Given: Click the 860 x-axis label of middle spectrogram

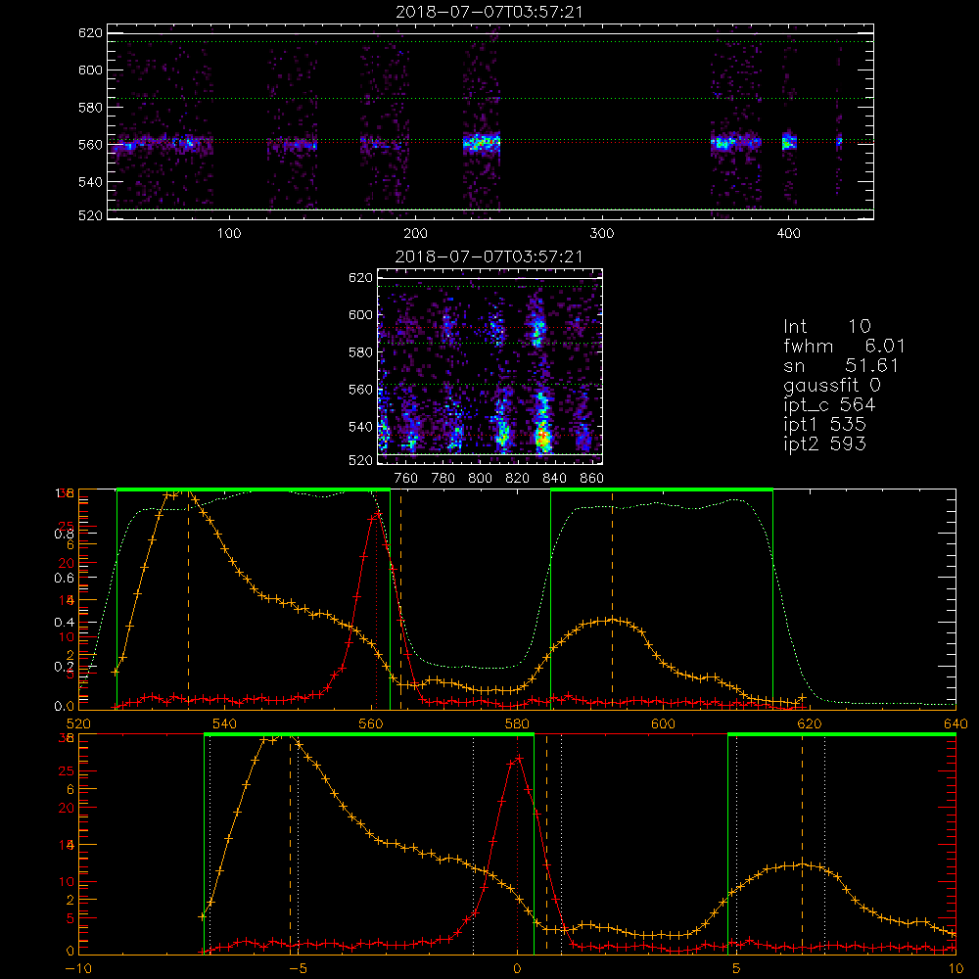Looking at the screenshot, I should tap(592, 479).
